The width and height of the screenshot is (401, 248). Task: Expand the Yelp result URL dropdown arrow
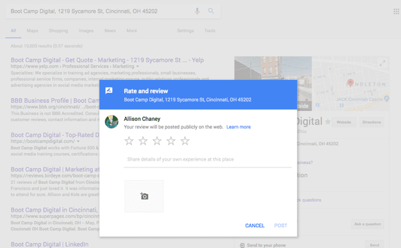pos(138,67)
